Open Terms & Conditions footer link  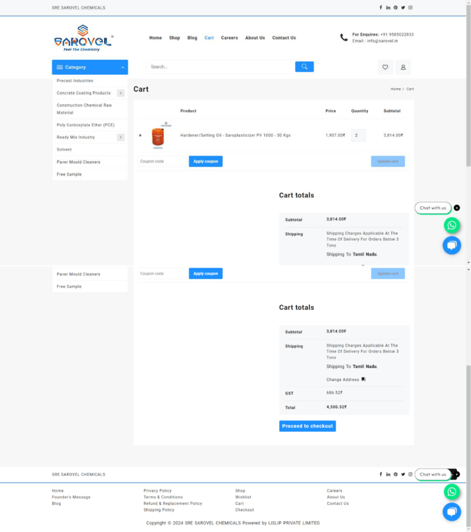tap(163, 497)
